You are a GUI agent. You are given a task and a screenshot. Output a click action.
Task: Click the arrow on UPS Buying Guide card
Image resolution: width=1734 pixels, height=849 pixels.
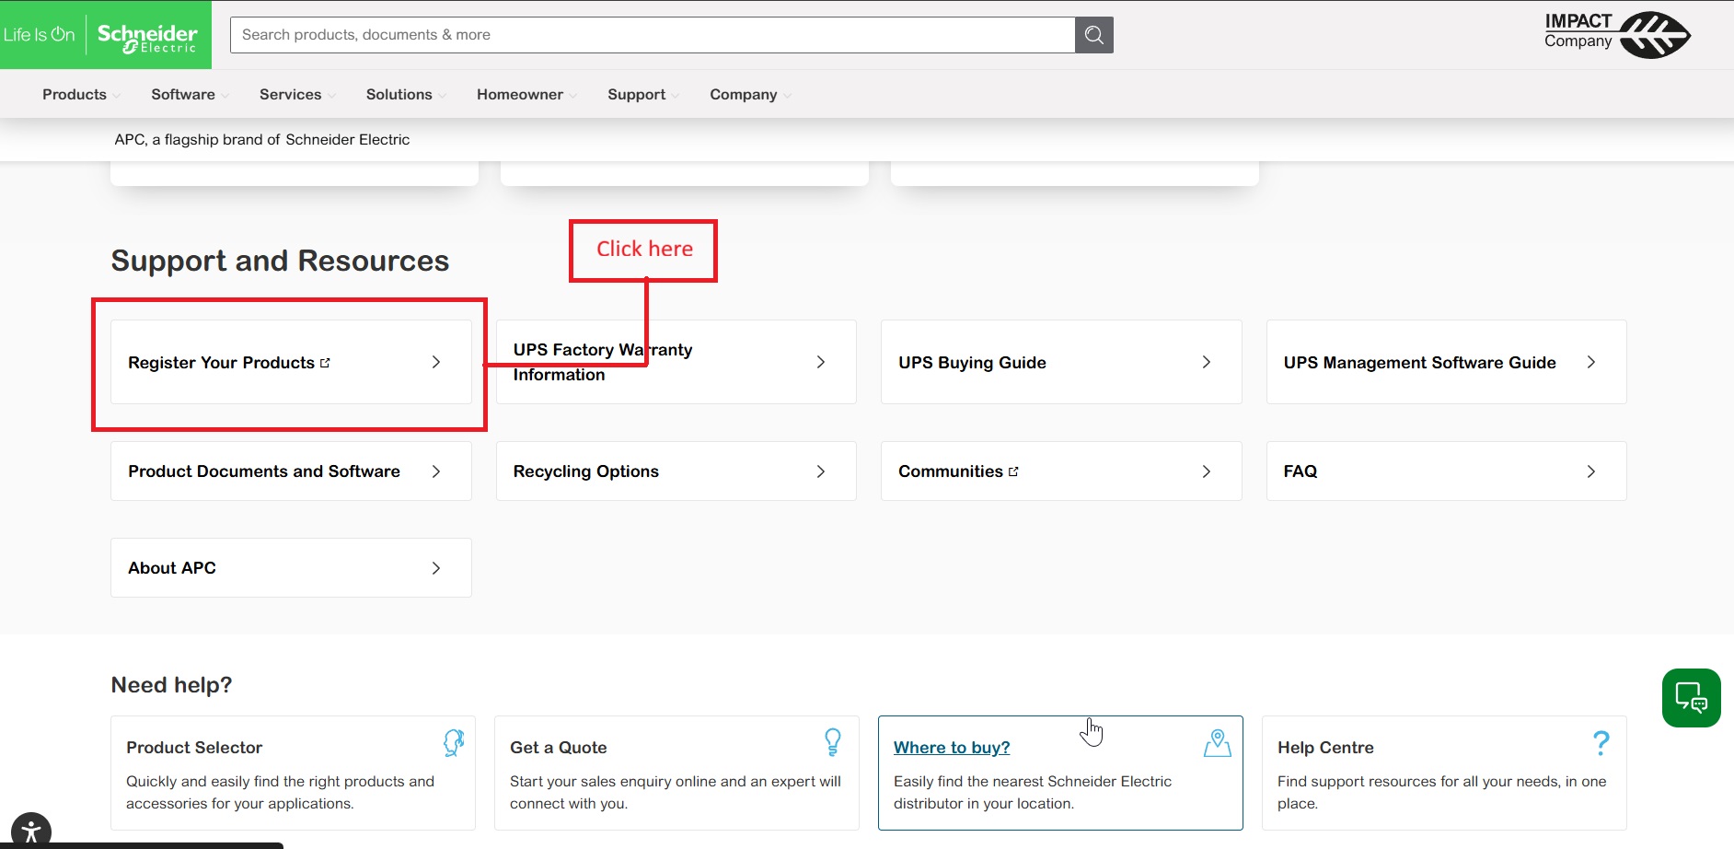click(1207, 363)
